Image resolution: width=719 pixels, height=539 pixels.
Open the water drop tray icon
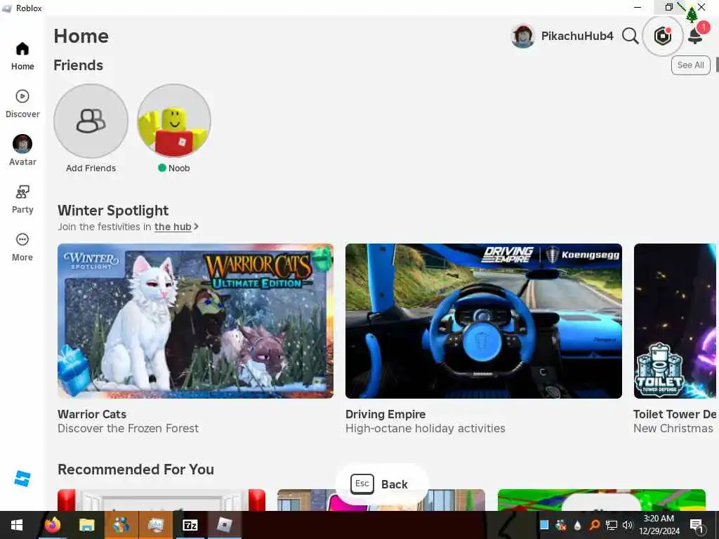[577, 525]
